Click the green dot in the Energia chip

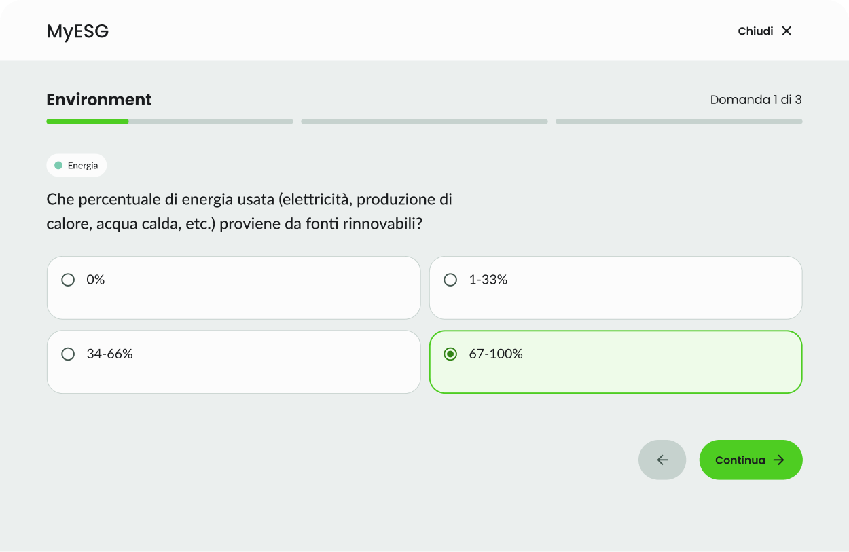pyautogui.click(x=58, y=164)
